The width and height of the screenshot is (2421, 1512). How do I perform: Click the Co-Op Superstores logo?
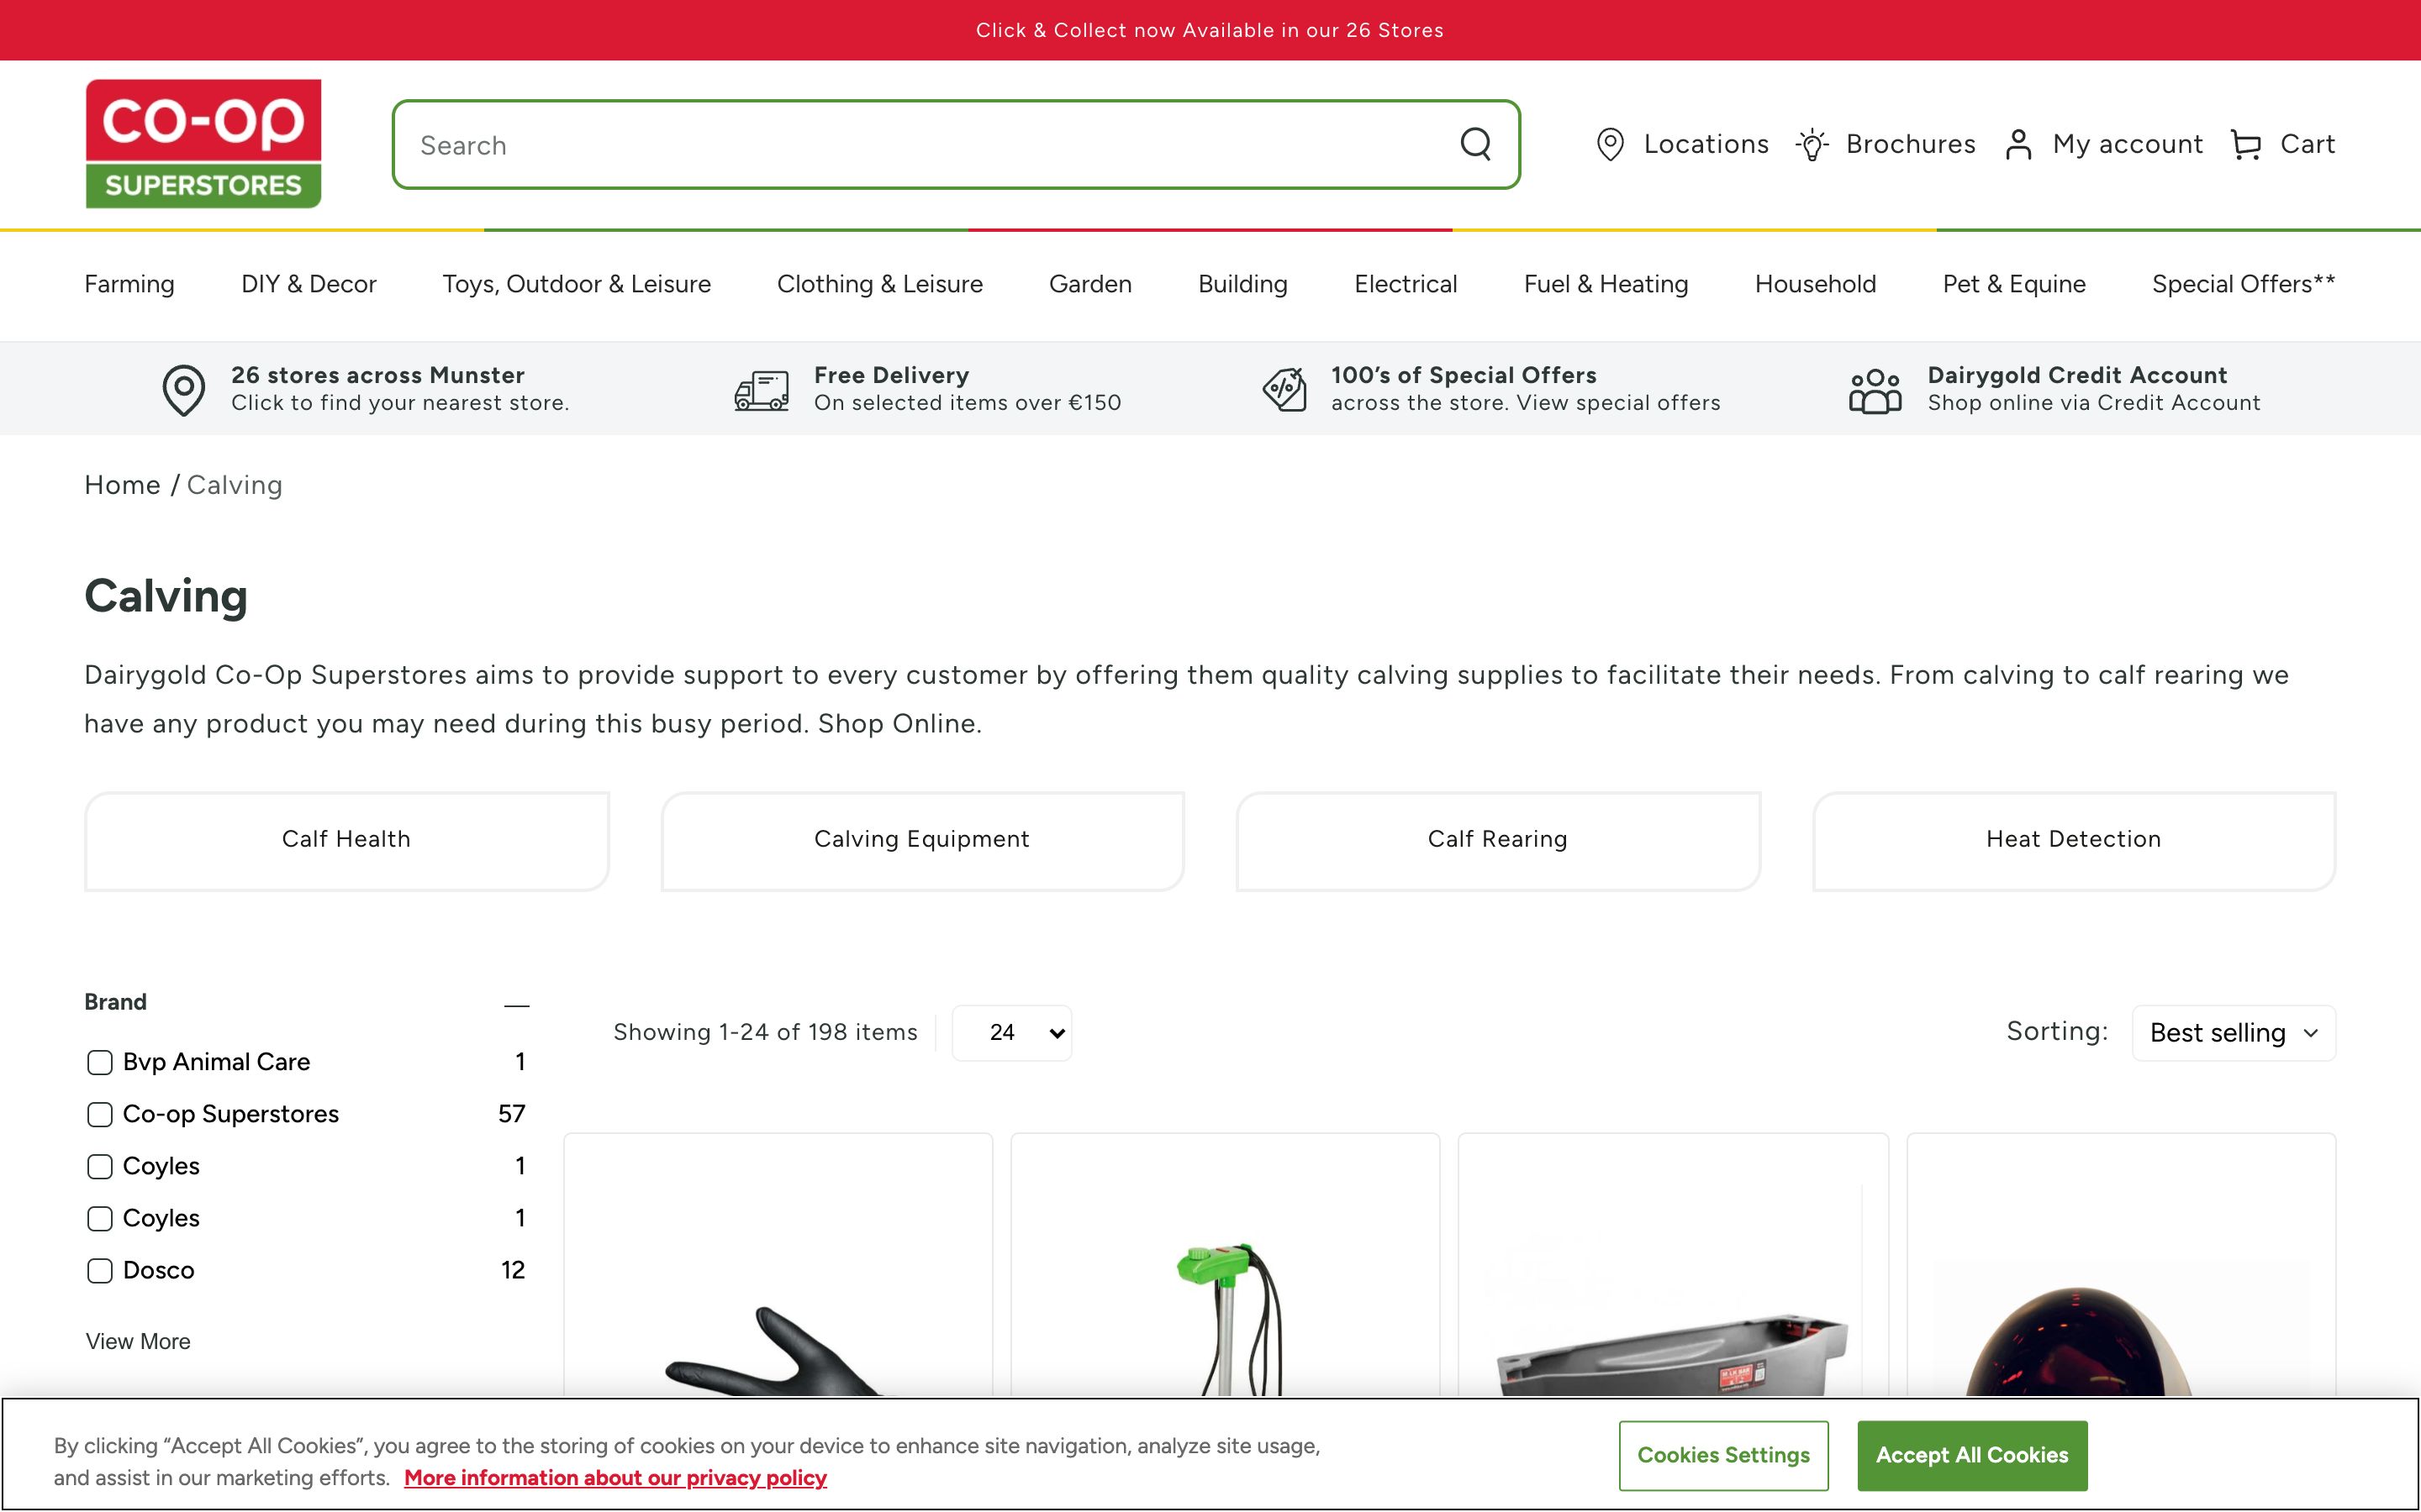(203, 142)
